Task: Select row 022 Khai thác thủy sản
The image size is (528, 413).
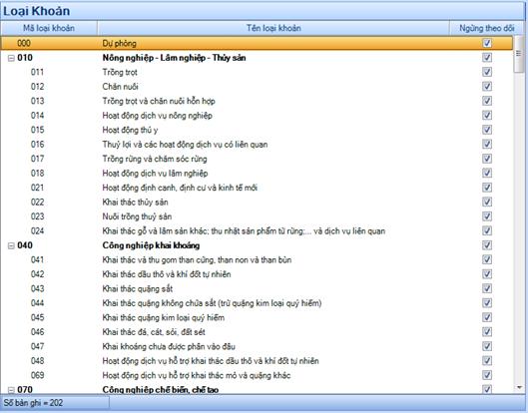Action: [257, 202]
